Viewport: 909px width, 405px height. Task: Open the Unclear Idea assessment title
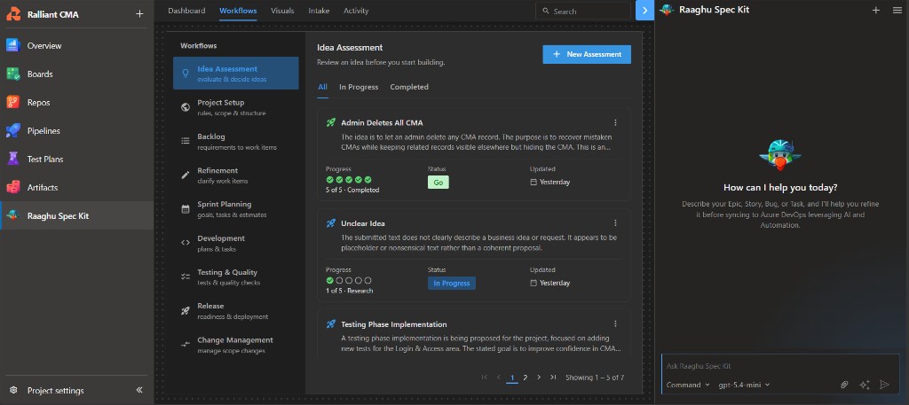[x=363, y=223]
